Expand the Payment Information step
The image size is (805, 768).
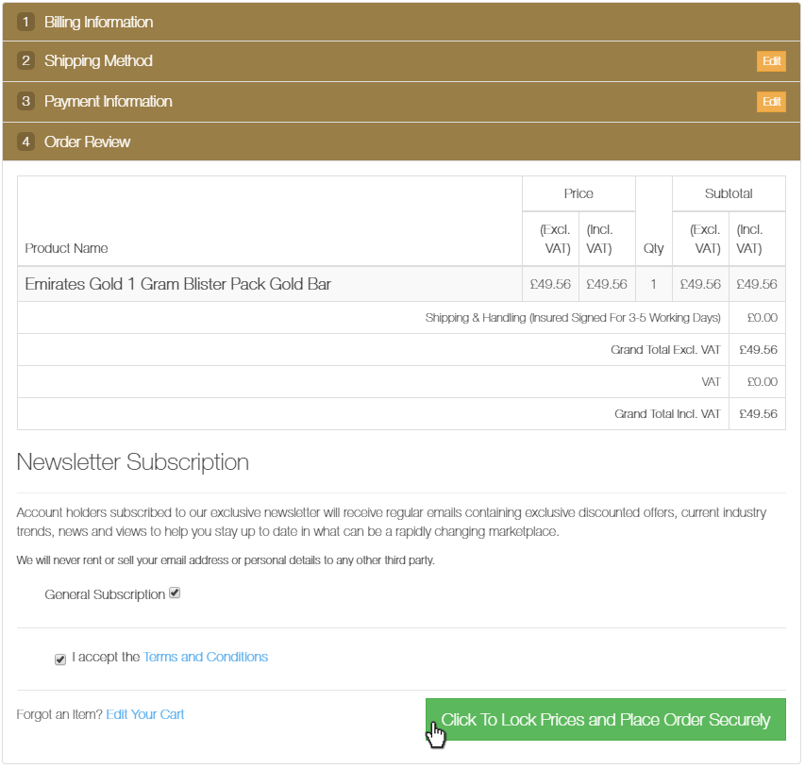point(401,102)
